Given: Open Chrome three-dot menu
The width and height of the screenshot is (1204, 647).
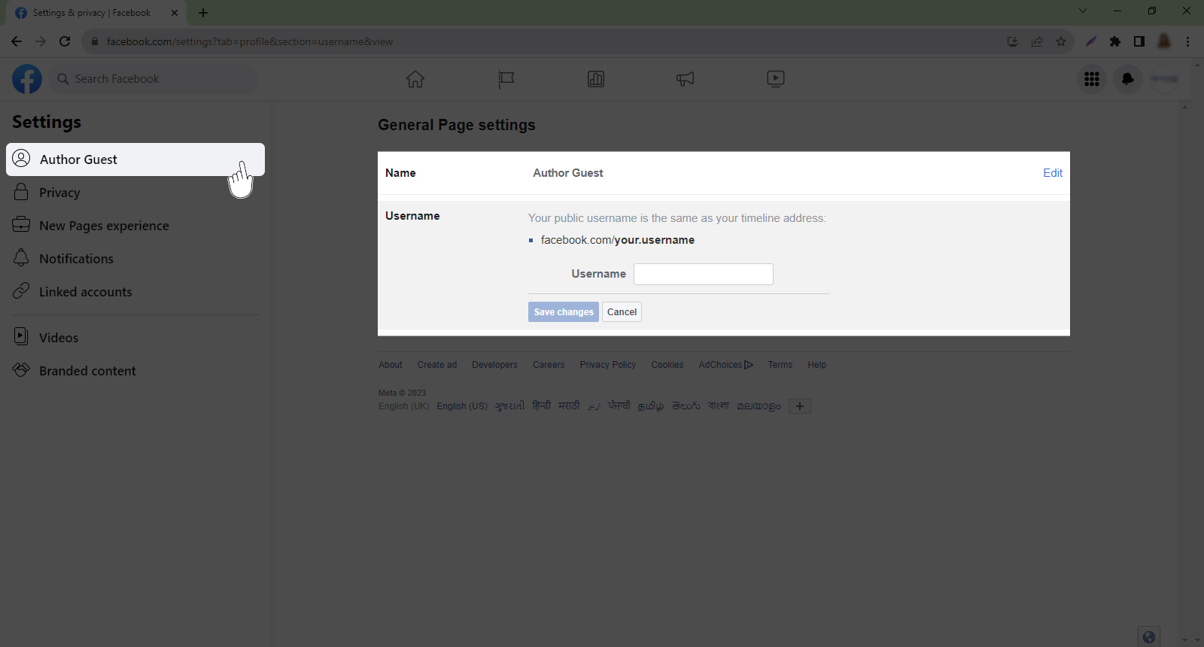Looking at the screenshot, I should point(1188,41).
